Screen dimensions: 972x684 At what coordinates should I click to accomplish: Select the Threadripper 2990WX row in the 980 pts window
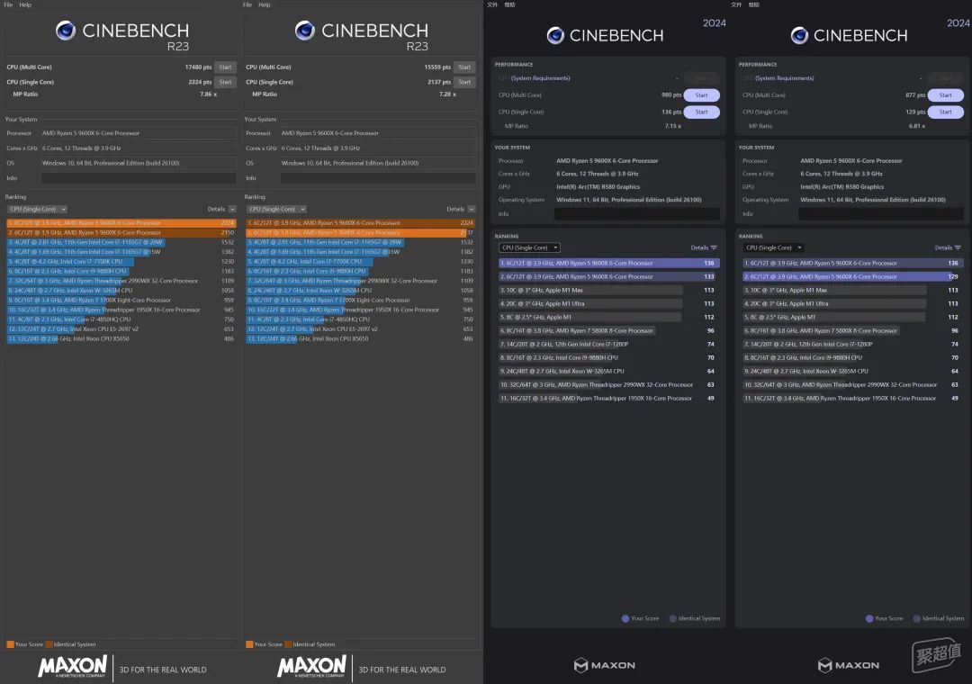[608, 384]
